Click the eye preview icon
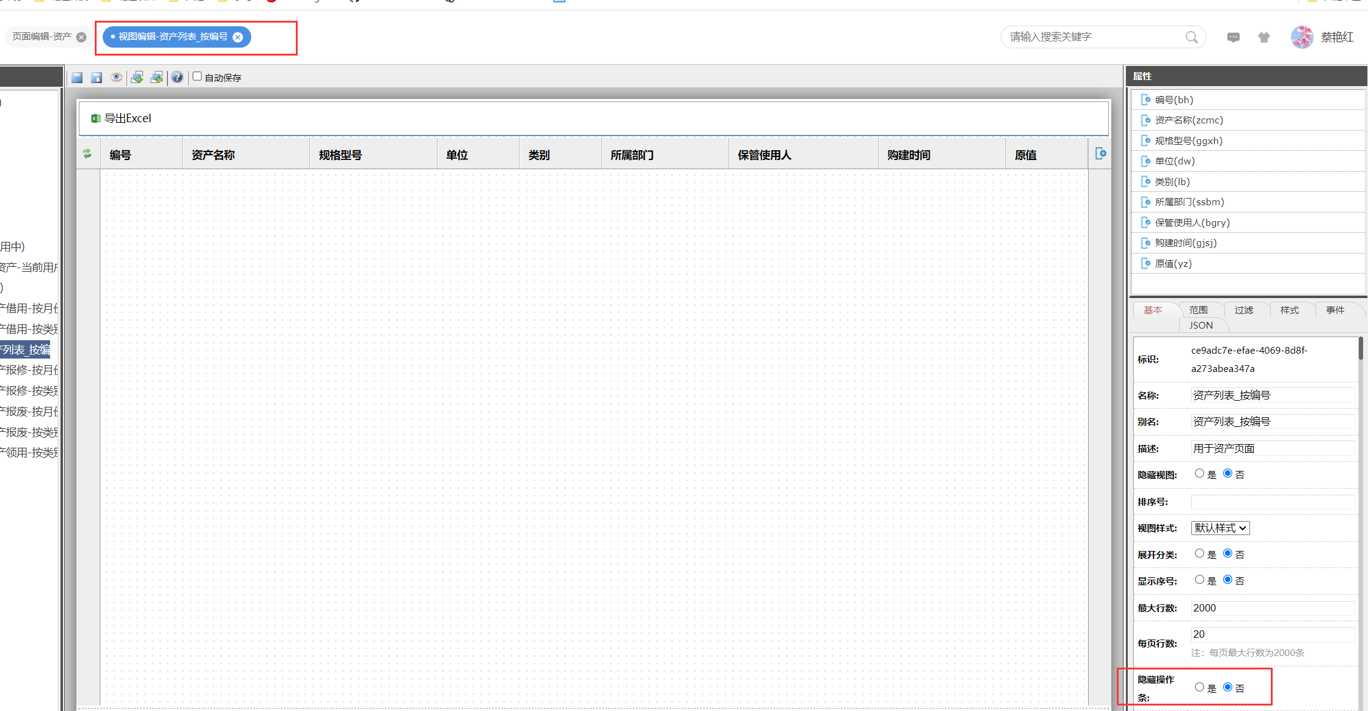This screenshot has height=711, width=1368. pyautogui.click(x=116, y=78)
